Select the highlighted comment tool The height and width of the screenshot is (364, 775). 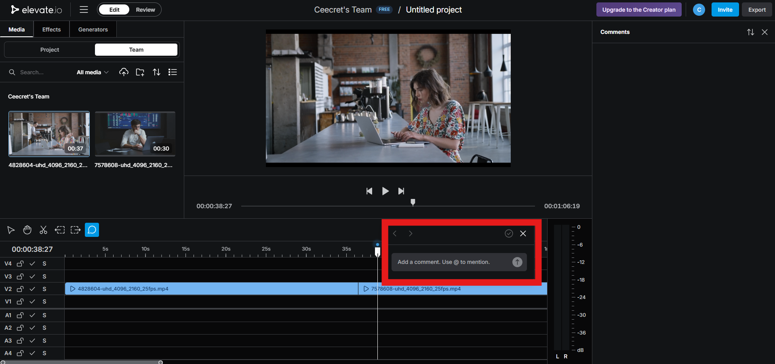tap(92, 230)
